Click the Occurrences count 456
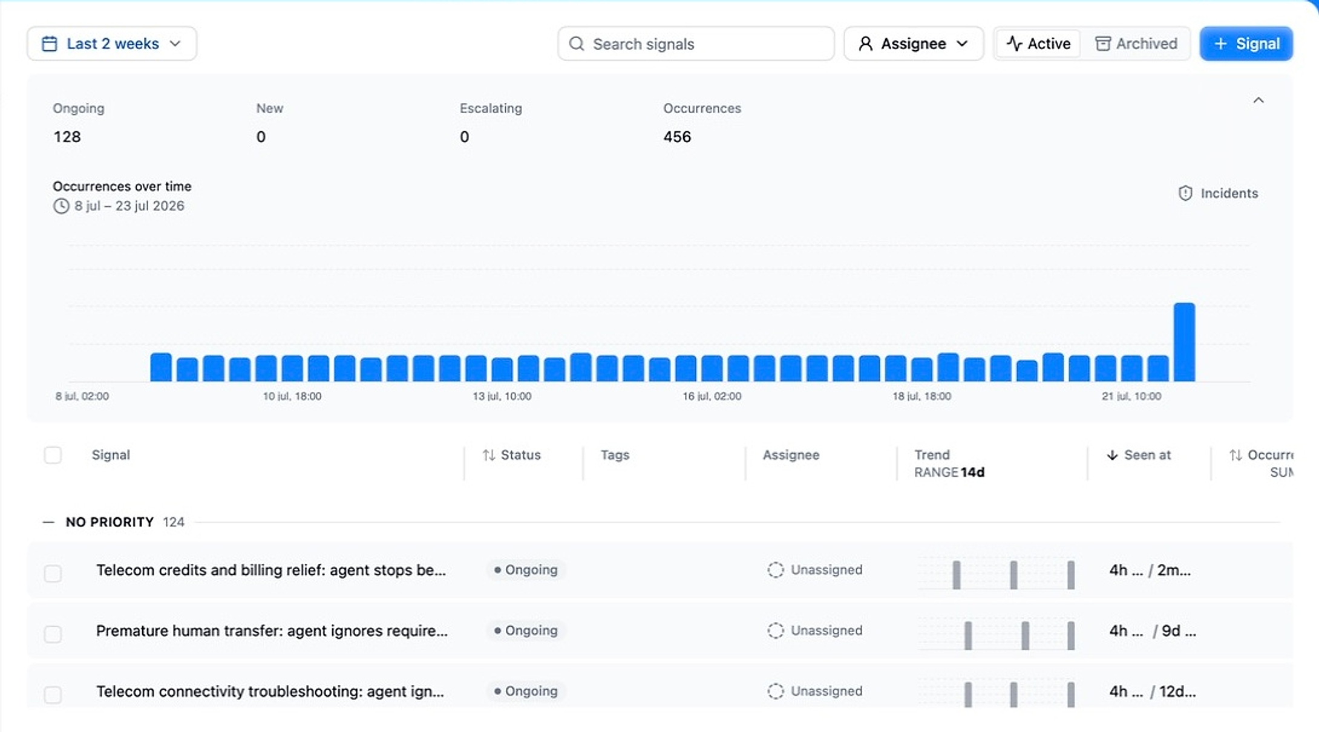 (x=677, y=137)
